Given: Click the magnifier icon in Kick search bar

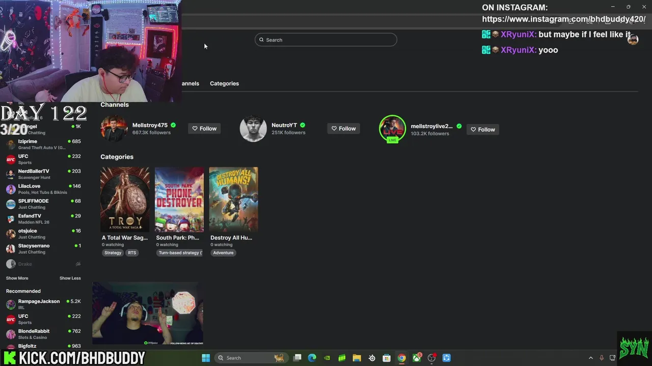Looking at the screenshot, I should click(262, 40).
